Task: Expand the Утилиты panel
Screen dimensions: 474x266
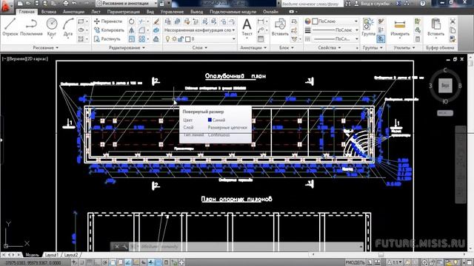Action: pos(404,47)
